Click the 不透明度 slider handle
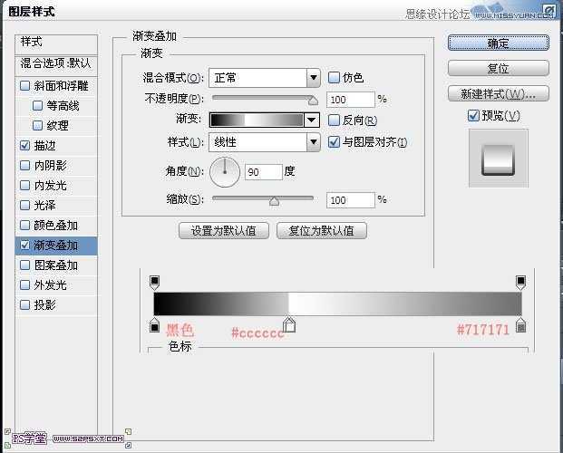Viewport: 563px width, 453px height. point(313,101)
